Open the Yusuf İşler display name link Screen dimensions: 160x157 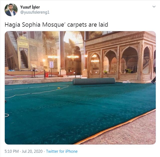click(x=30, y=7)
